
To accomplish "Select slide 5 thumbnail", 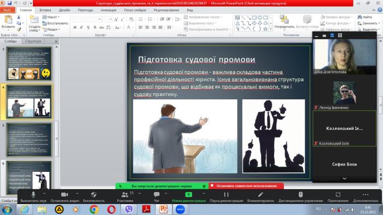I will [x=30, y=140].
